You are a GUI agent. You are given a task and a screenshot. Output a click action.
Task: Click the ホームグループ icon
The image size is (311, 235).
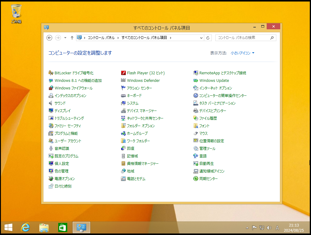[123, 133]
